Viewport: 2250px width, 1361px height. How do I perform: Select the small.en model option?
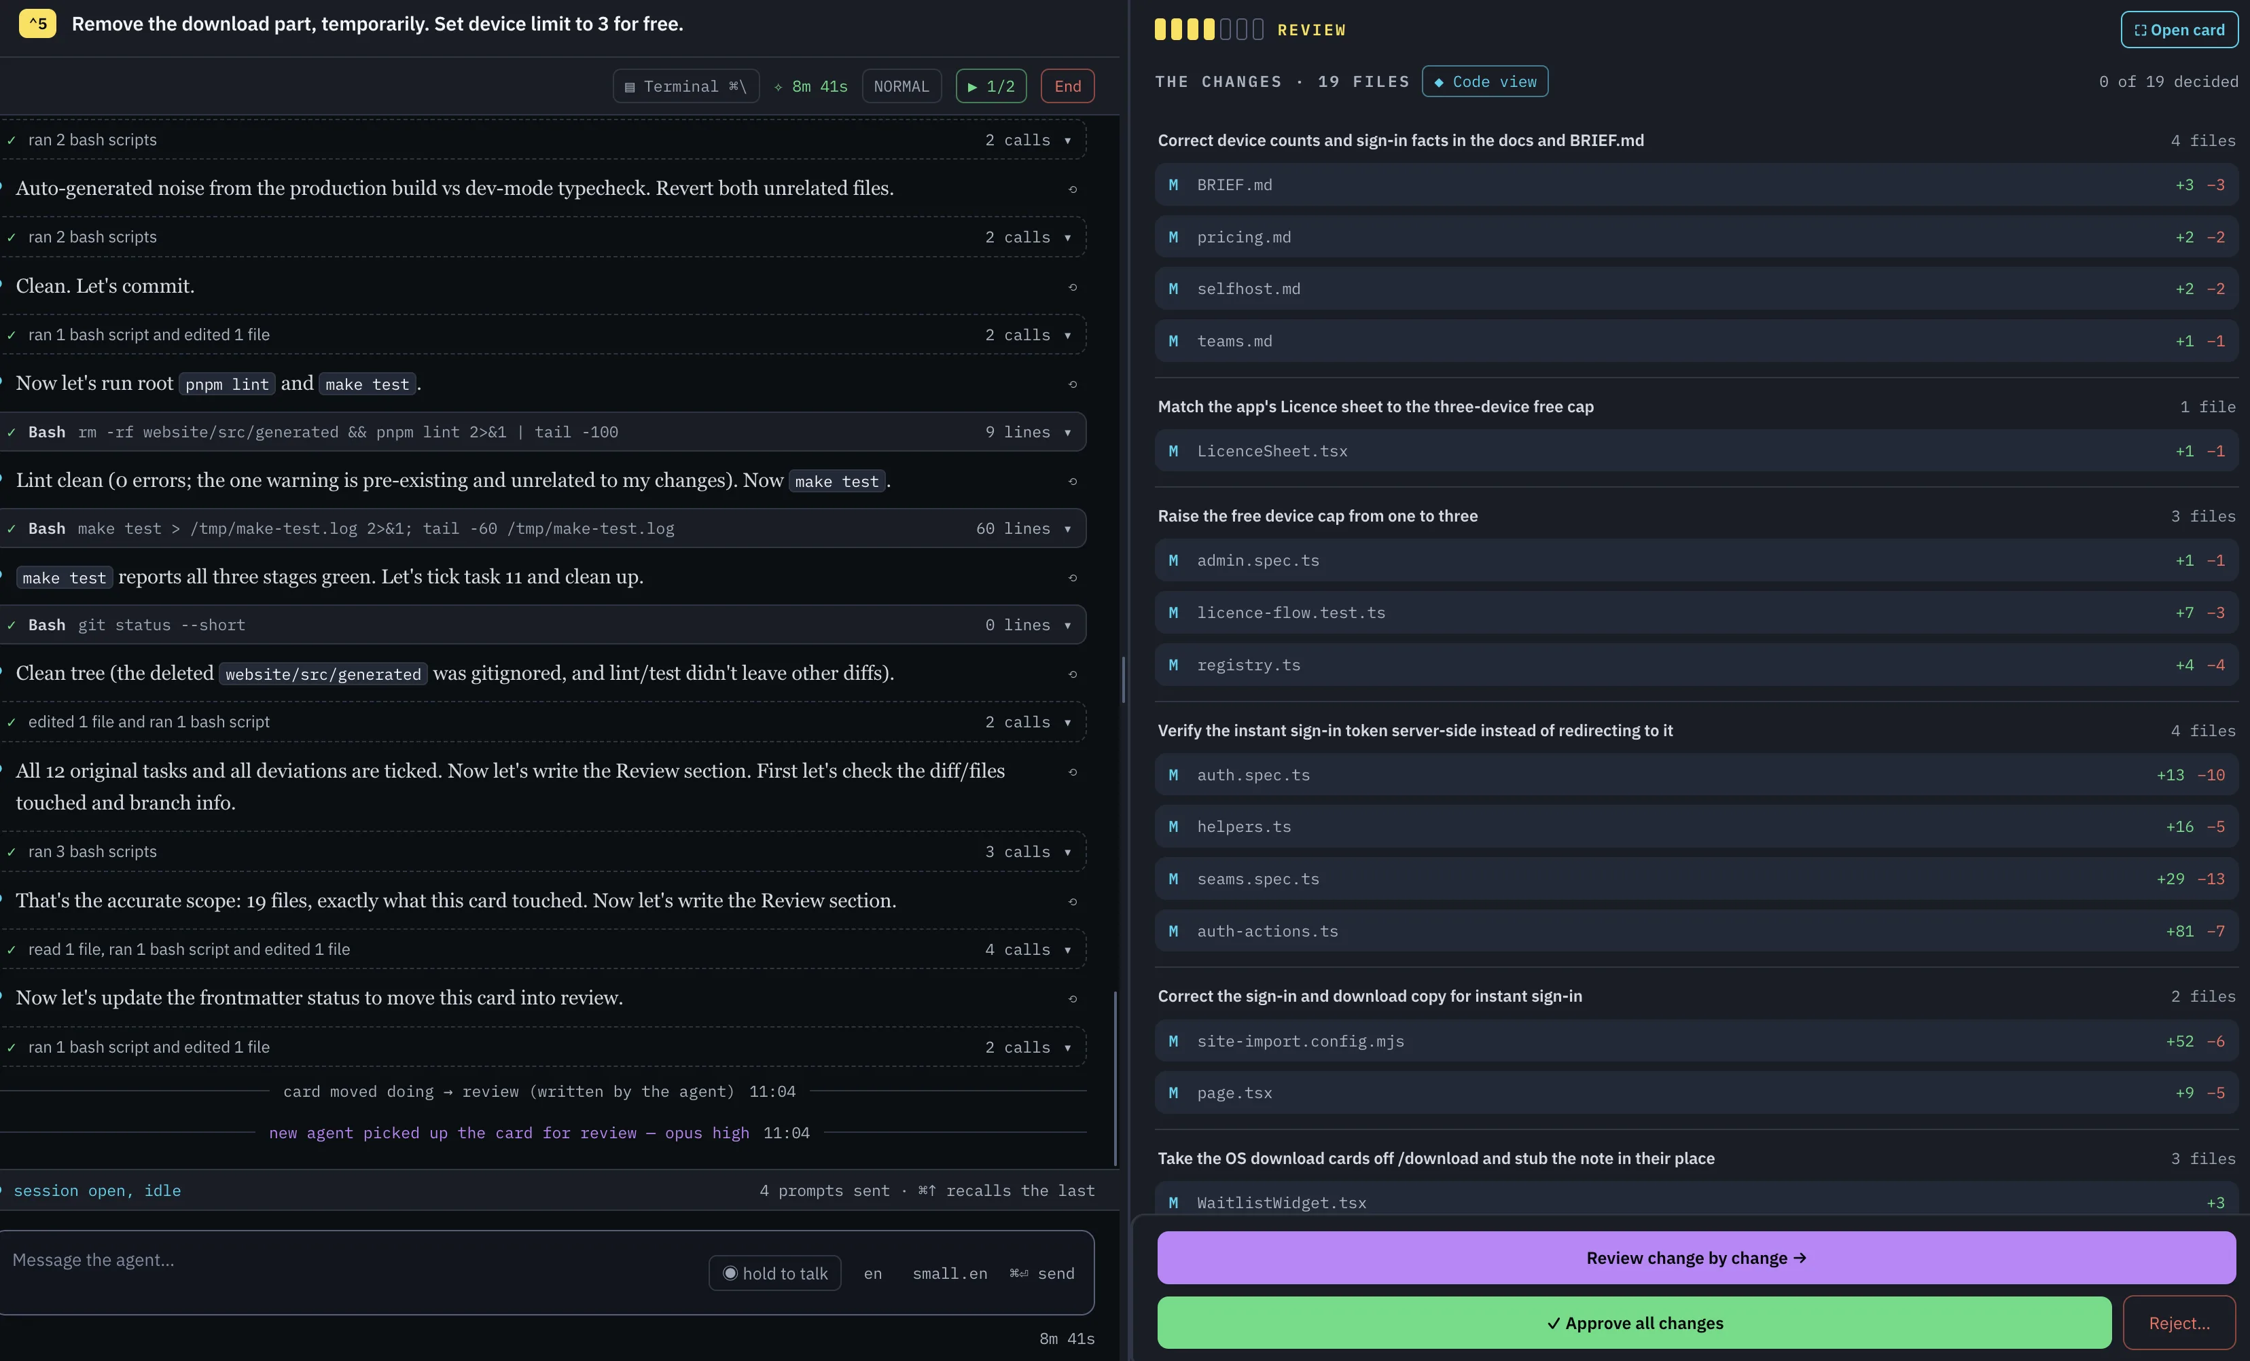[x=950, y=1273]
